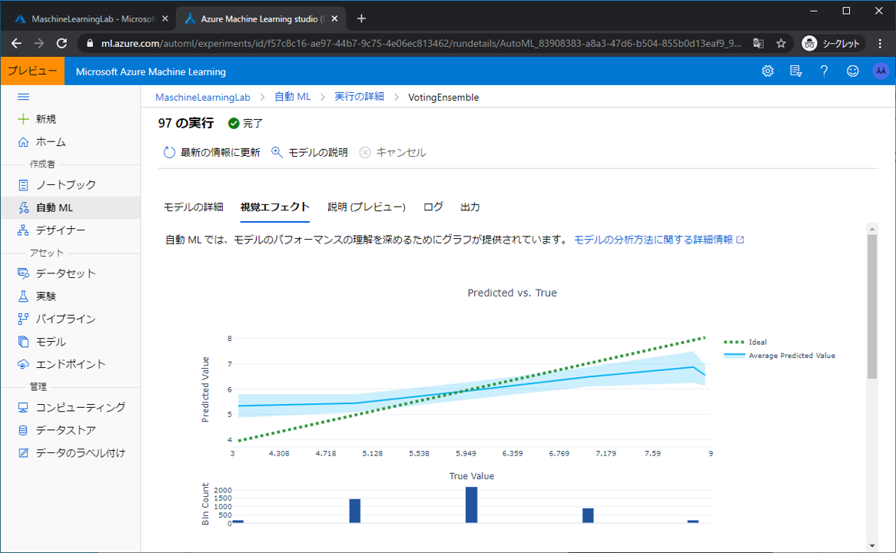The width and height of the screenshot is (896, 553).
Task: Open コンピューティング in the sidebar
Action: coord(80,408)
